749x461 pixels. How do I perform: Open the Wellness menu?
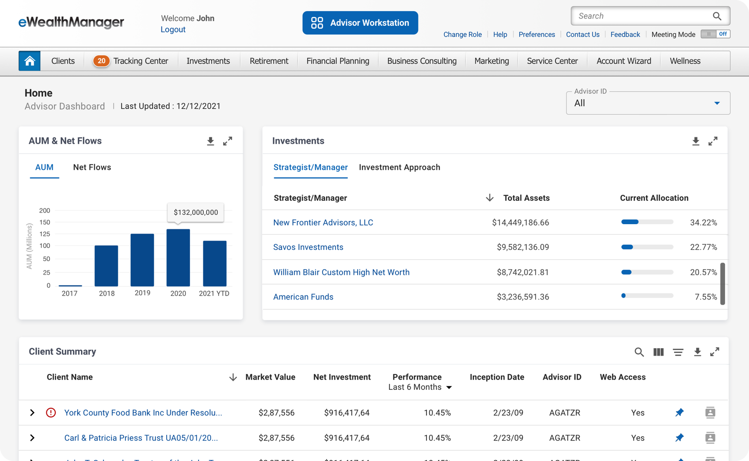[685, 61]
